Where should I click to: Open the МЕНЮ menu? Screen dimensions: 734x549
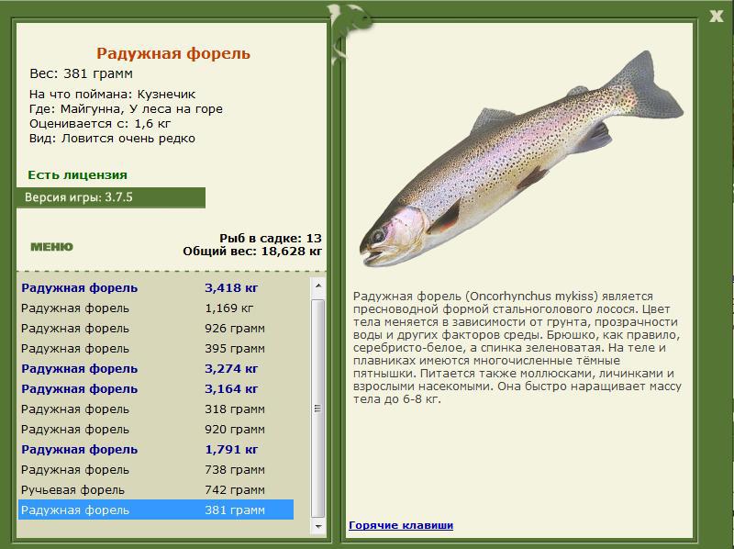[x=51, y=247]
